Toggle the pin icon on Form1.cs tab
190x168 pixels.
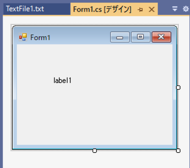[140, 9]
